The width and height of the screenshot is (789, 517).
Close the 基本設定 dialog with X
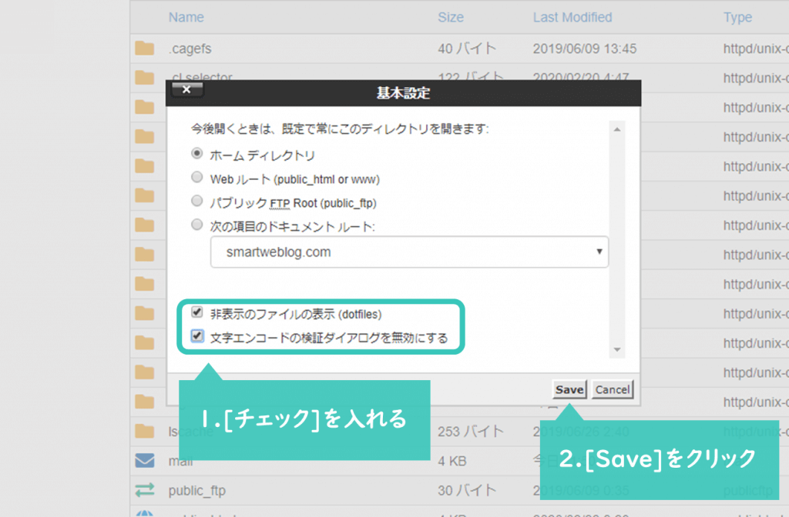point(186,89)
